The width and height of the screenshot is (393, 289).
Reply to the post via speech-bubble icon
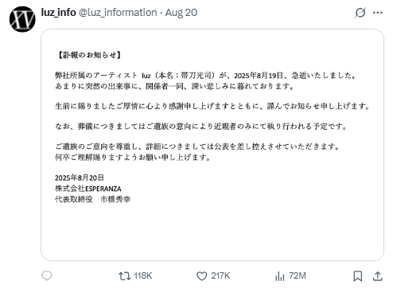[47, 276]
